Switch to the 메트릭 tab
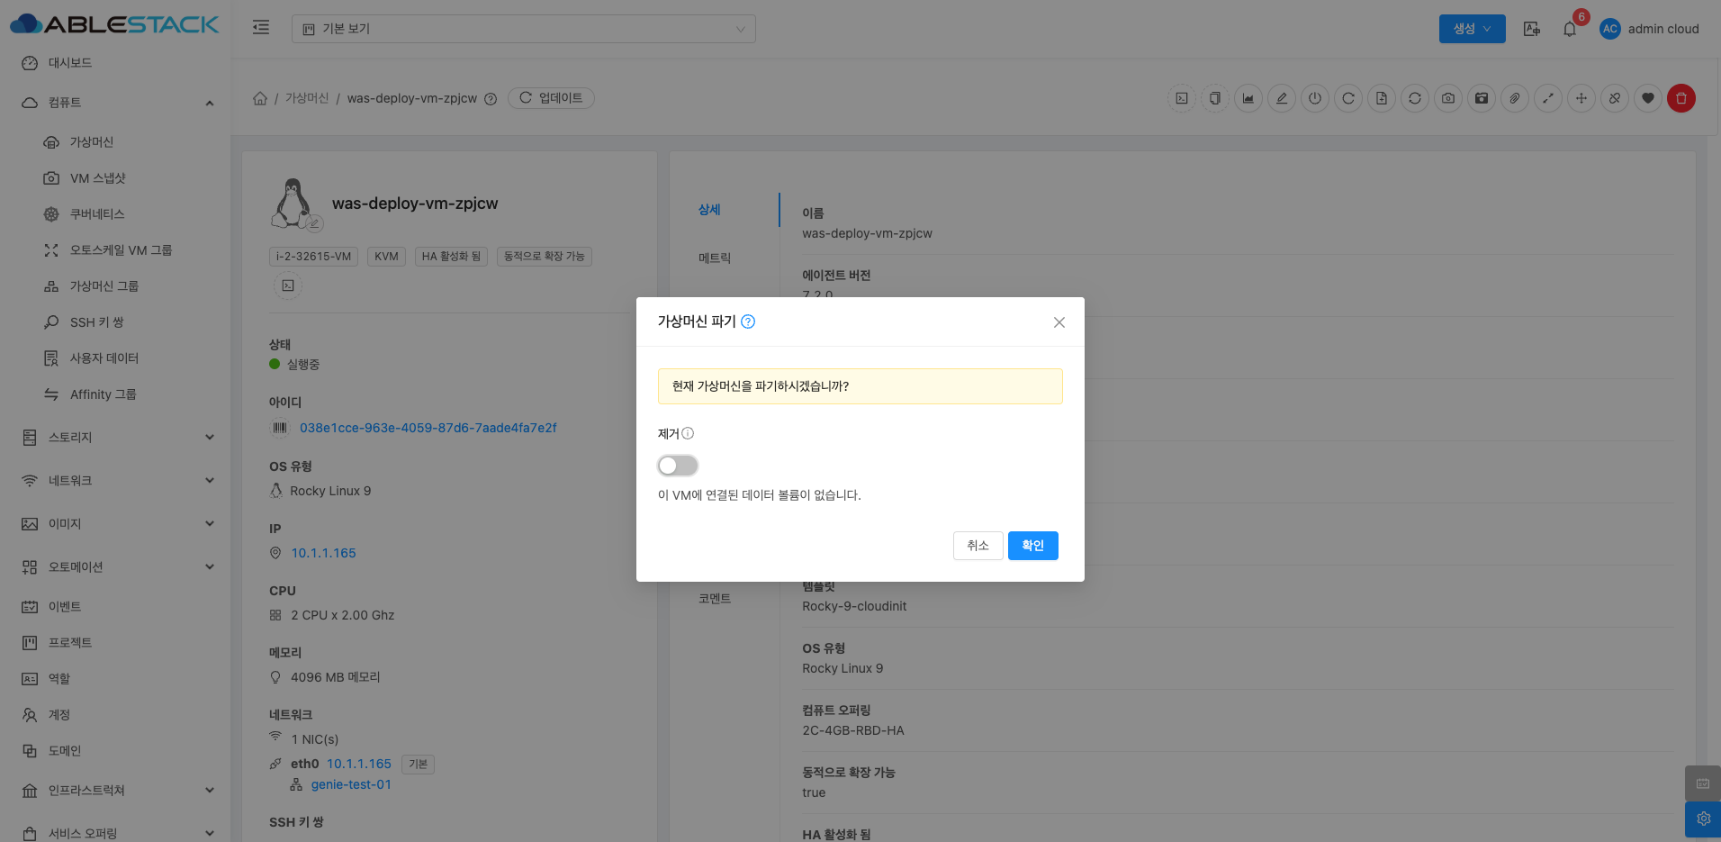The width and height of the screenshot is (1721, 842). pos(715,258)
